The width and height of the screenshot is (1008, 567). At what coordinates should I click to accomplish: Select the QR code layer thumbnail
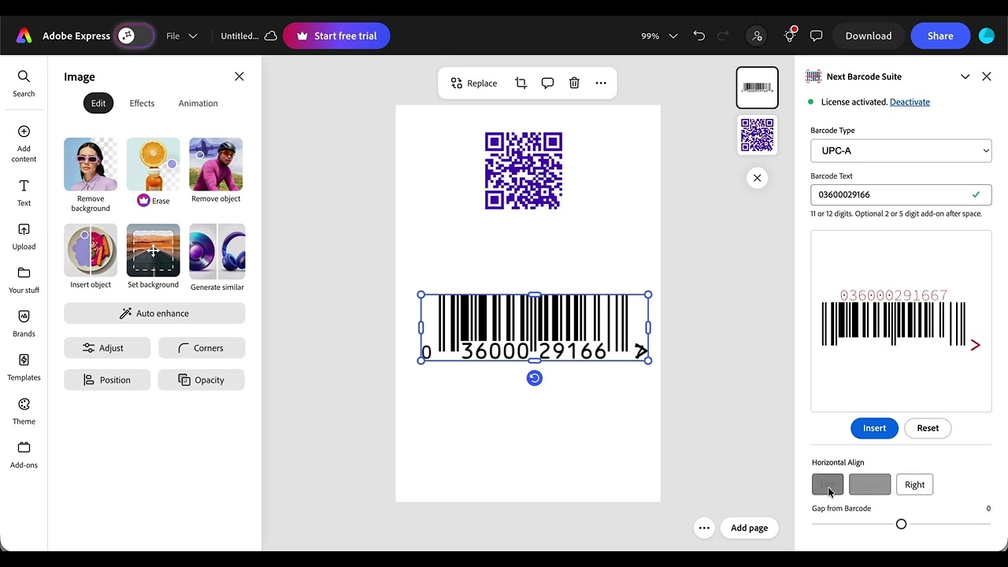757,135
